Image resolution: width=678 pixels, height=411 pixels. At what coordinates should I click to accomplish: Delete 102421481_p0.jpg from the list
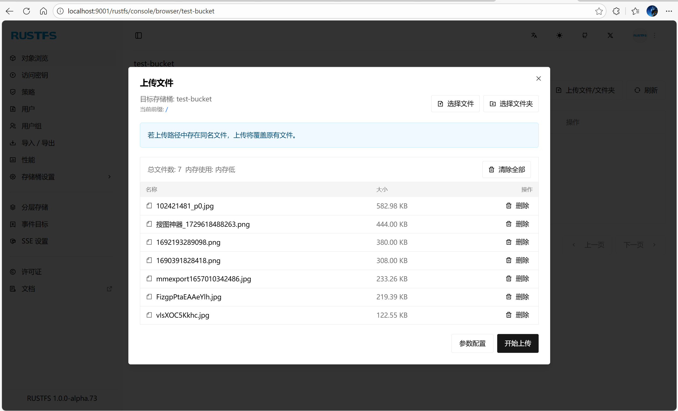click(517, 206)
